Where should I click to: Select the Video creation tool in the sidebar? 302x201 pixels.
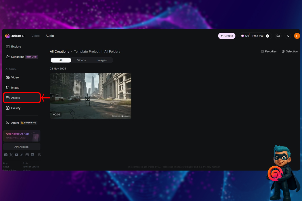pyautogui.click(x=15, y=77)
